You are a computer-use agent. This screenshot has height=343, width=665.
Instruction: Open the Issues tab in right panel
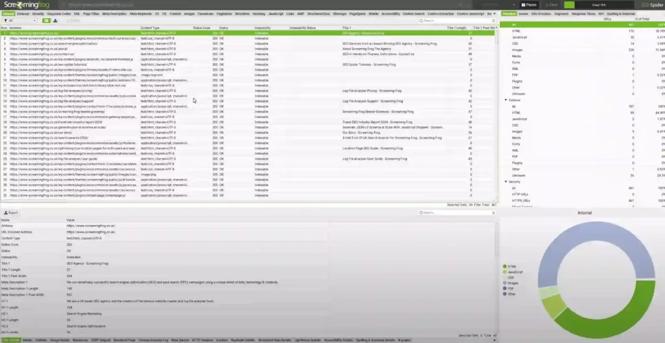pyautogui.click(x=523, y=14)
